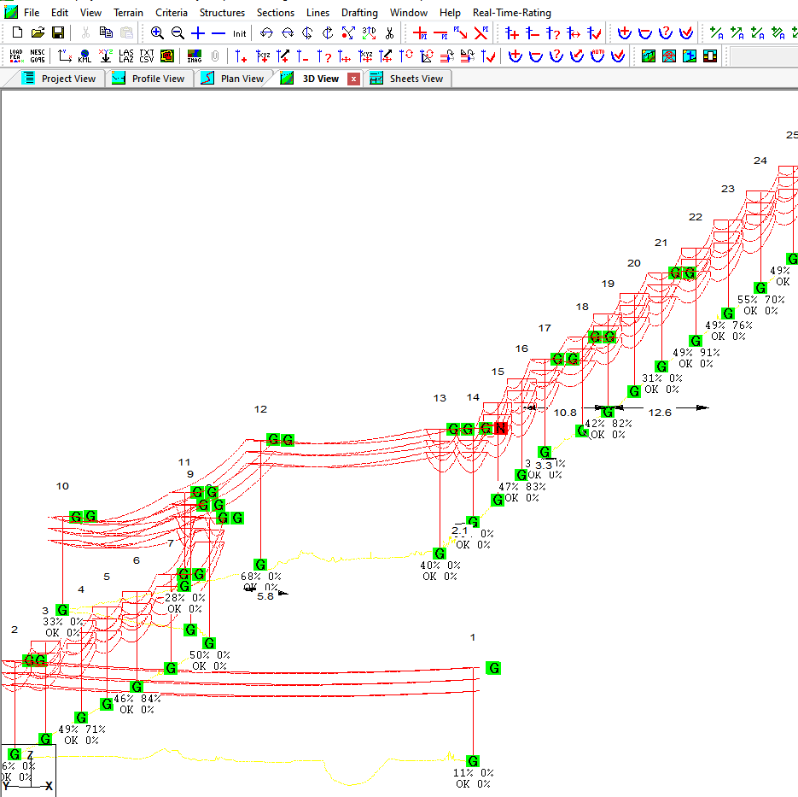Viewport: 798px width, 797px height.
Task: Open the Real-Time-Rating menu
Action: (x=512, y=13)
